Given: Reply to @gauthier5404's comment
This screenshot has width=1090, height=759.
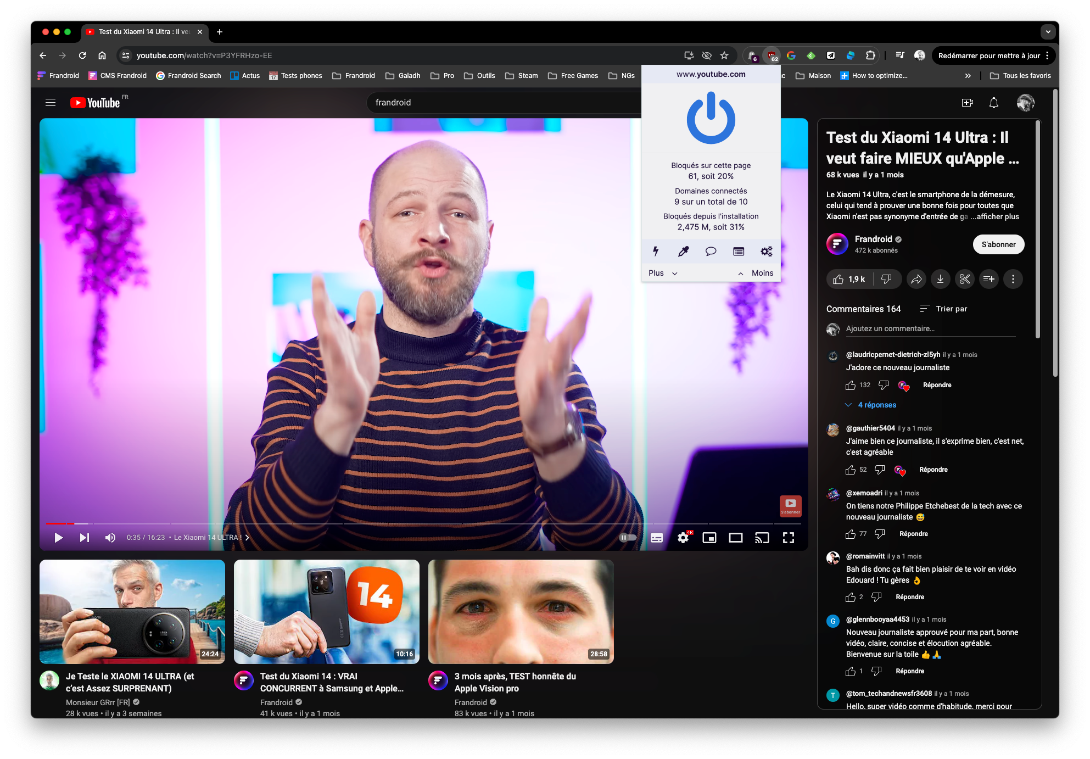Looking at the screenshot, I should tap(933, 470).
